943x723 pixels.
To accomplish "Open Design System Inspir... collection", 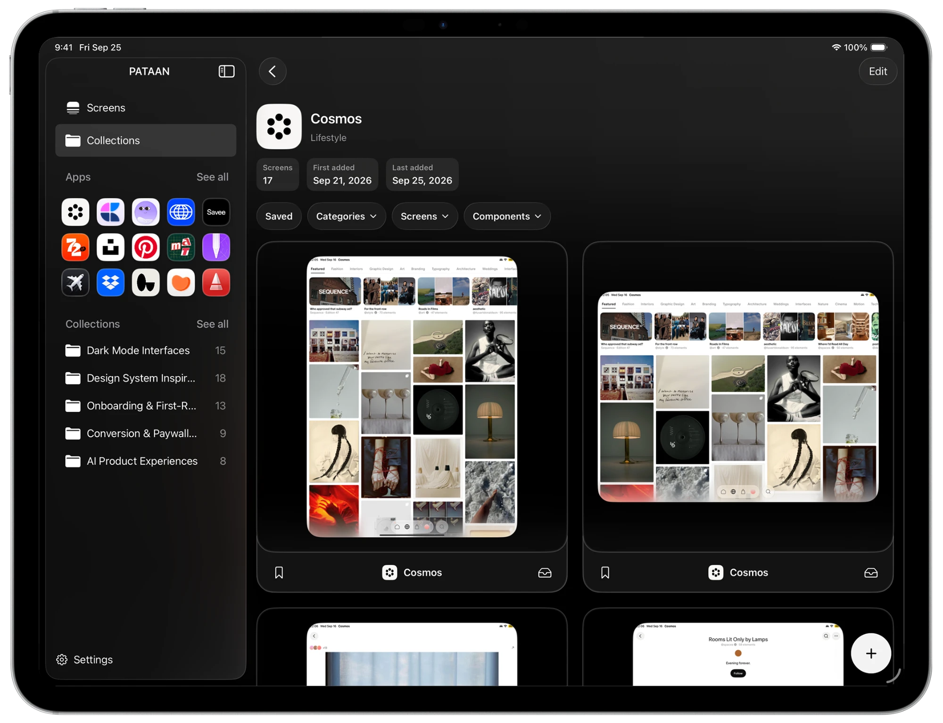I will [x=146, y=378].
